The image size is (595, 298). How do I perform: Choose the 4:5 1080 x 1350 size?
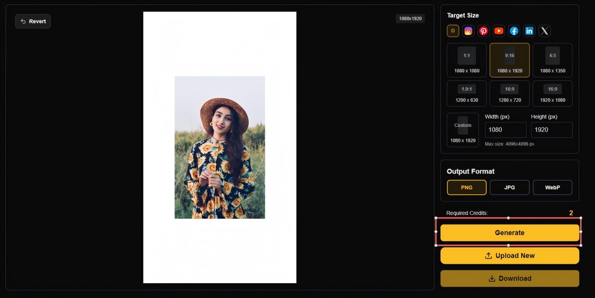pyautogui.click(x=552, y=60)
